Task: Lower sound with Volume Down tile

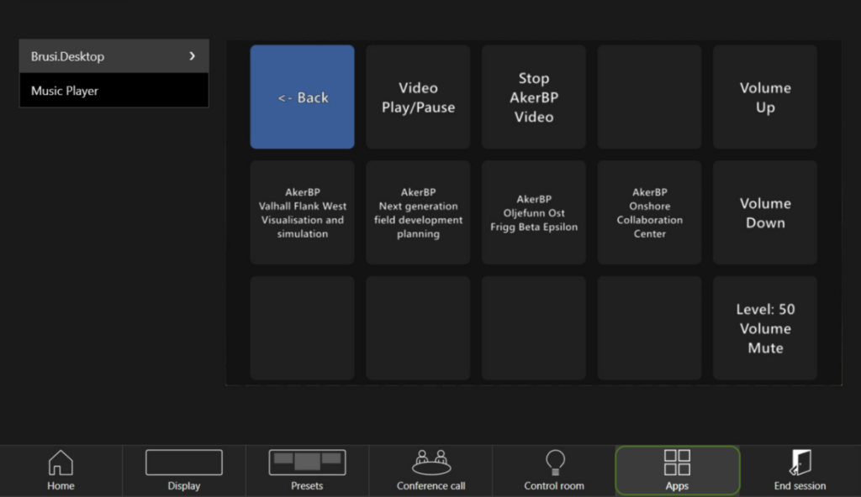Action: (765, 213)
